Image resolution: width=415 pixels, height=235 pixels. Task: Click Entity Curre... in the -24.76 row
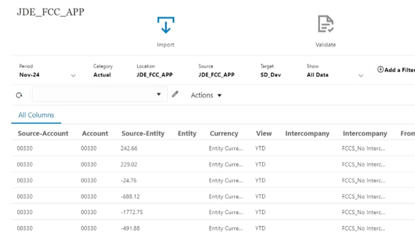tap(226, 181)
